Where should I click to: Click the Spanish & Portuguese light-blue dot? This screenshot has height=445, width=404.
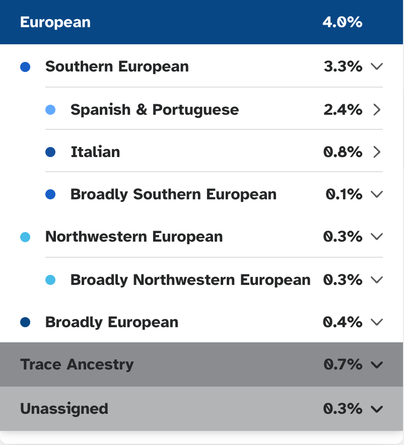(x=50, y=110)
